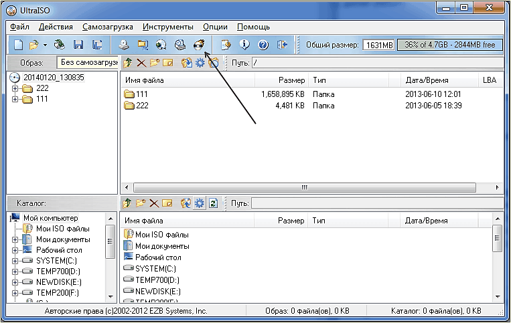511x323 pixels.
Task: Expand folder 222 in image tree
Action: [15, 88]
